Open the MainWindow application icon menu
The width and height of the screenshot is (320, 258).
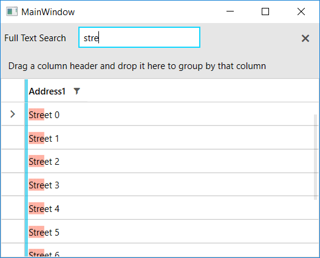(12, 12)
